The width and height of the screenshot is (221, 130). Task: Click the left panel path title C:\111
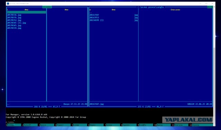pyautogui.click(x=47, y=7)
